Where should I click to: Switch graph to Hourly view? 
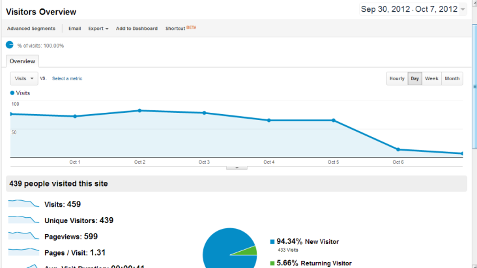click(397, 78)
